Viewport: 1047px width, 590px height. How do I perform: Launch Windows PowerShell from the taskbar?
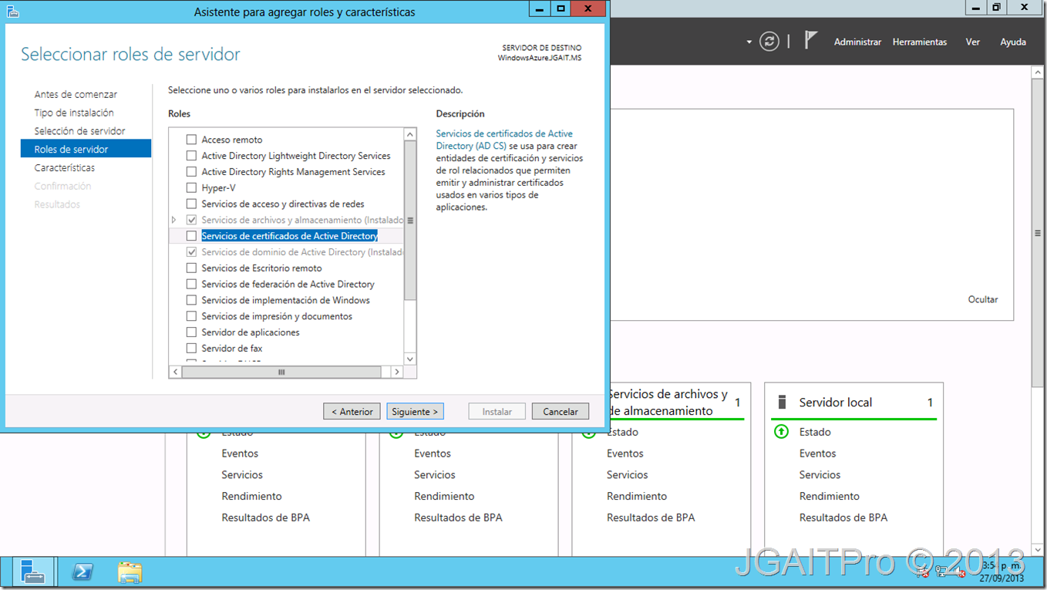82,572
